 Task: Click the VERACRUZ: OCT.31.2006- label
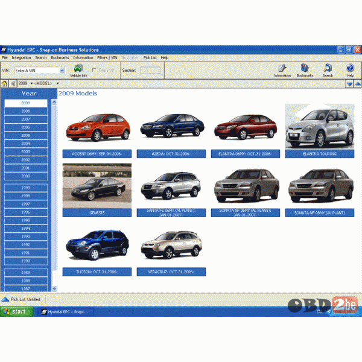pos(171,272)
